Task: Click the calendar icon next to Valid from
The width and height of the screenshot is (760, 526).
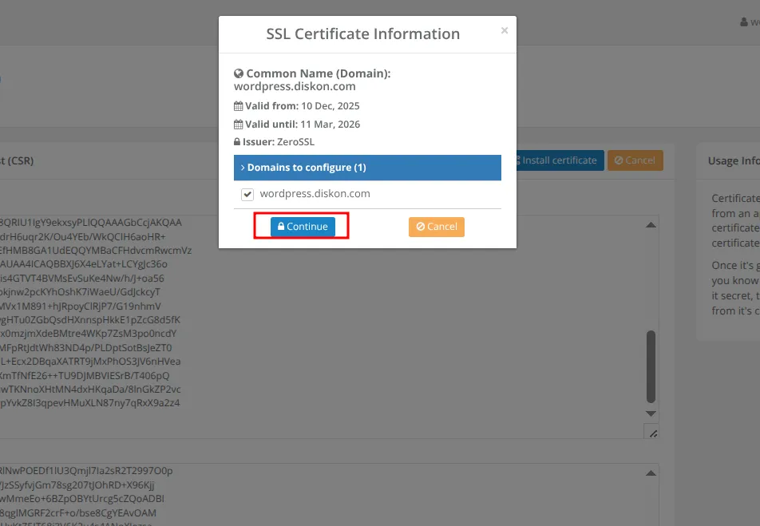Action: (237, 105)
